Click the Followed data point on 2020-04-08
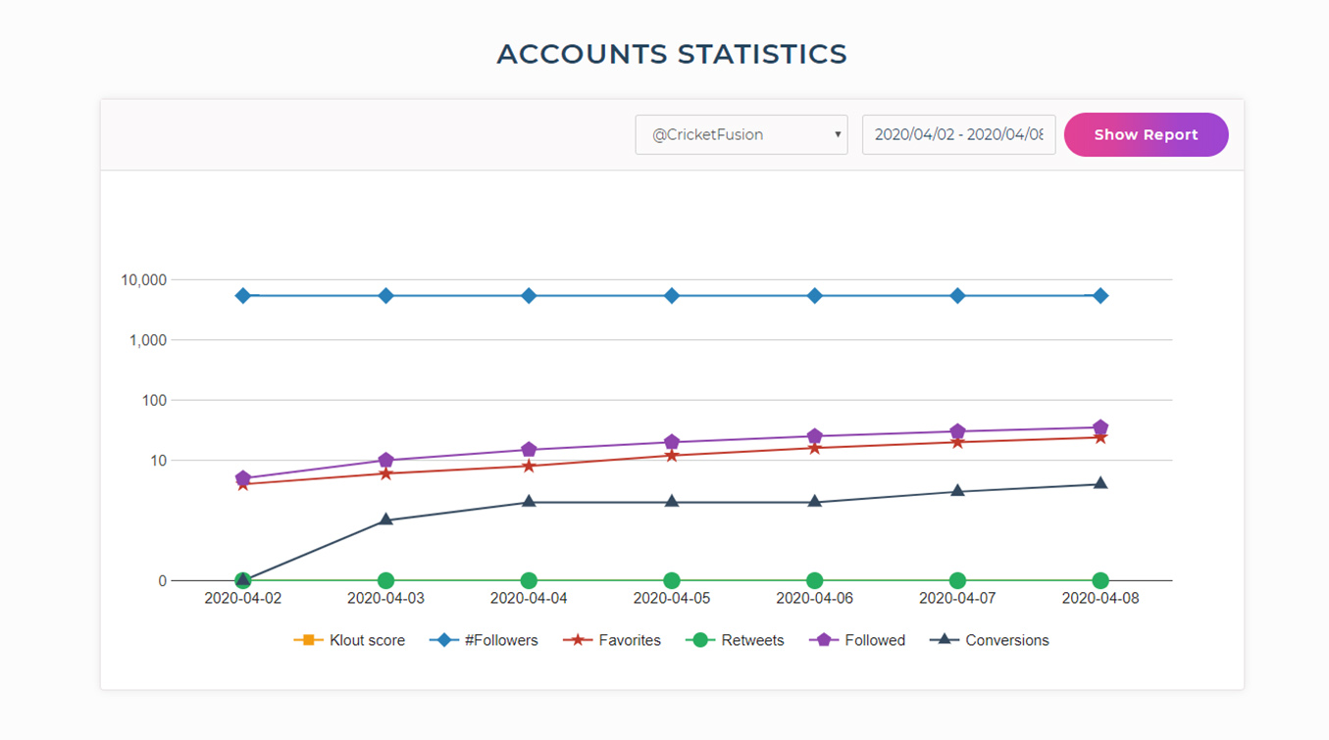The height and width of the screenshot is (740, 1329). click(1100, 427)
